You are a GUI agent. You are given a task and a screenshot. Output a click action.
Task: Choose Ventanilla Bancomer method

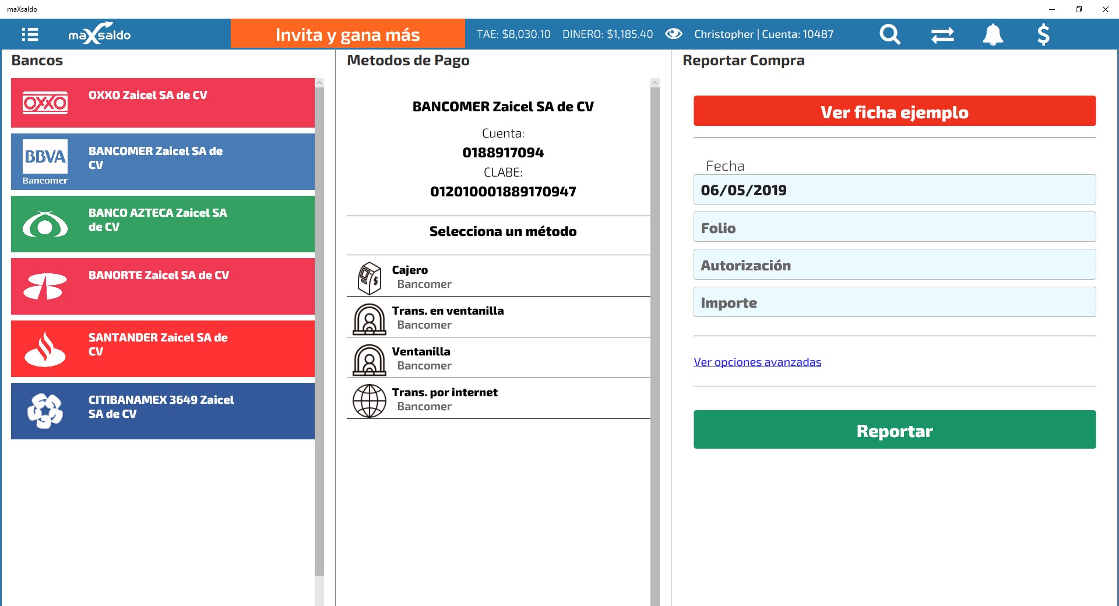tap(498, 358)
